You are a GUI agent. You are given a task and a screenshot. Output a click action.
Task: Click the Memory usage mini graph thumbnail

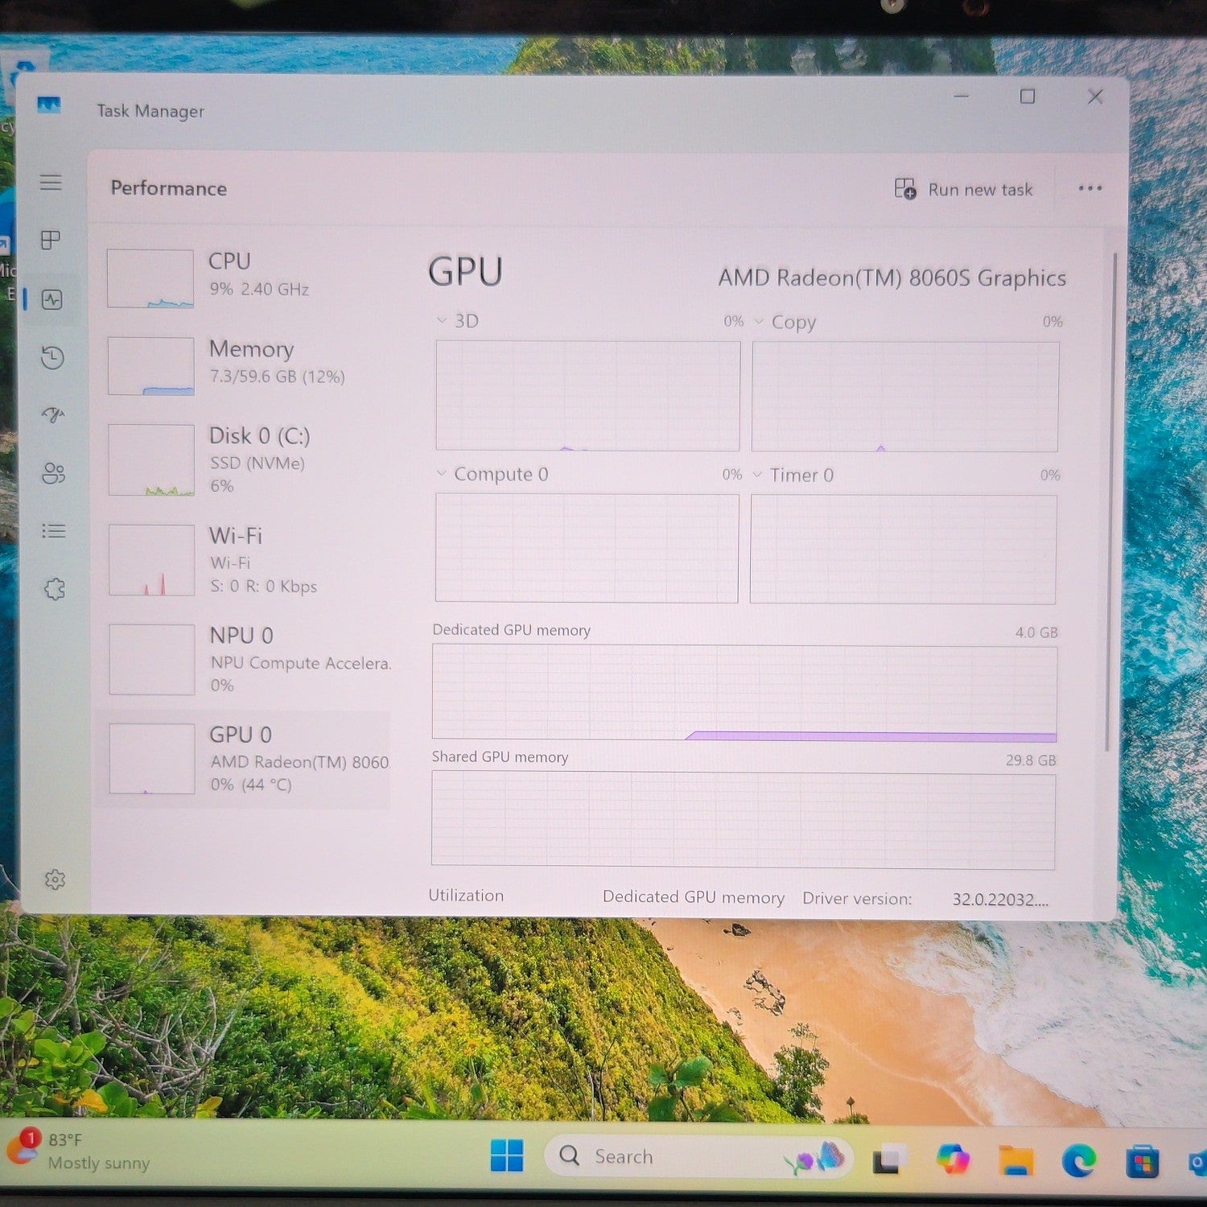coord(151,366)
